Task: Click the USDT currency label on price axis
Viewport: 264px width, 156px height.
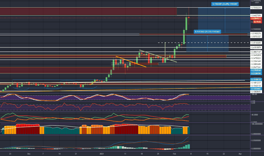Action: [257, 3]
